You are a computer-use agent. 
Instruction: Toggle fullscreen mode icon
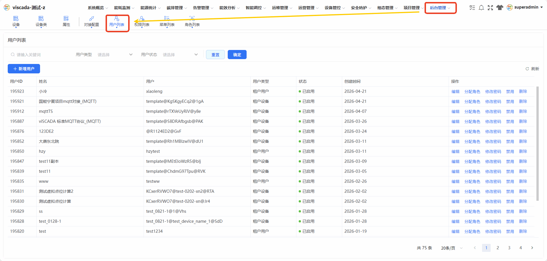pos(490,8)
